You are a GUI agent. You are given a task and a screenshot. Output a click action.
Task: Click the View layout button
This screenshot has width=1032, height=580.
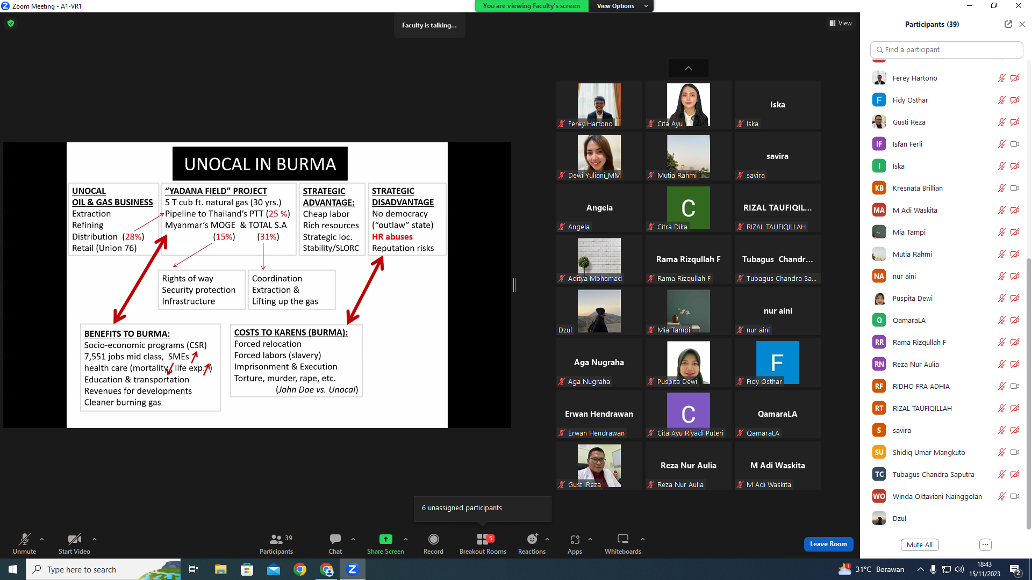(x=841, y=23)
